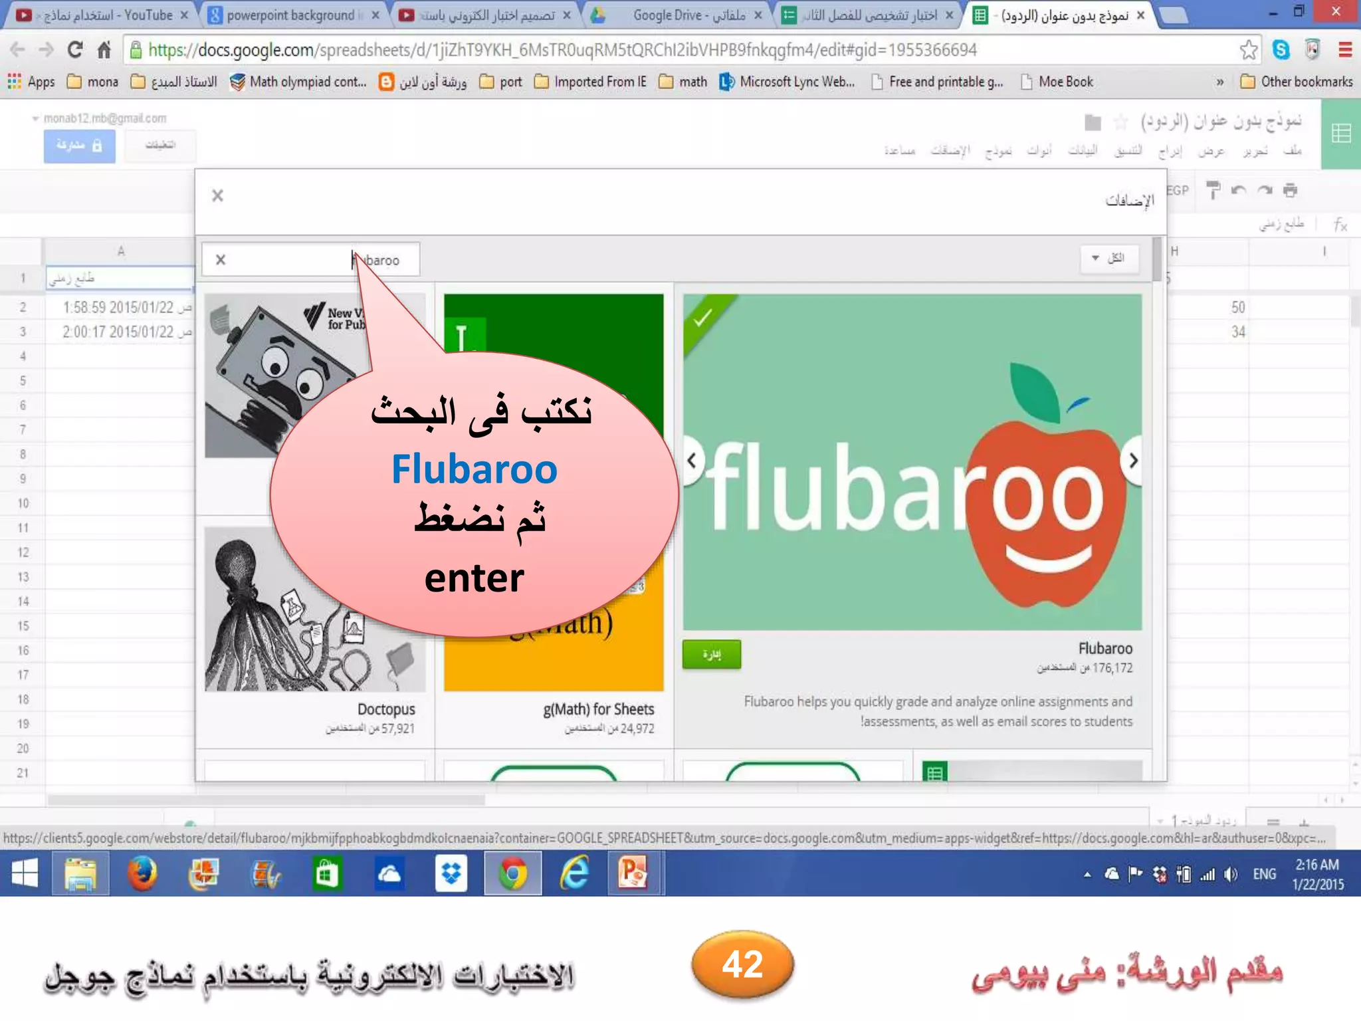This screenshot has height=1021, width=1361.
Task: Close the add-ons dialog with X
Action: tap(217, 195)
